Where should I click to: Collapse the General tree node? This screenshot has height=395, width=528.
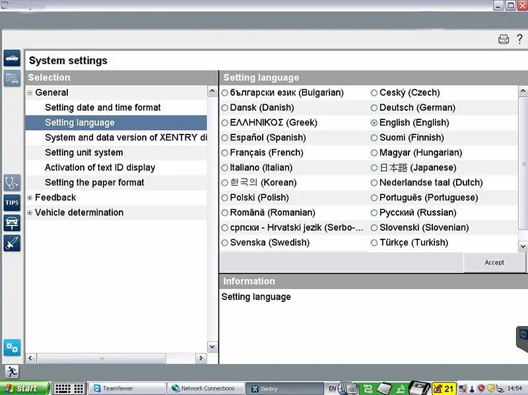tap(30, 92)
